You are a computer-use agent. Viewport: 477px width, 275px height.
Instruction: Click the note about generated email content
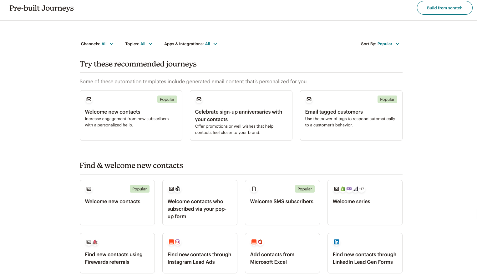point(194,81)
